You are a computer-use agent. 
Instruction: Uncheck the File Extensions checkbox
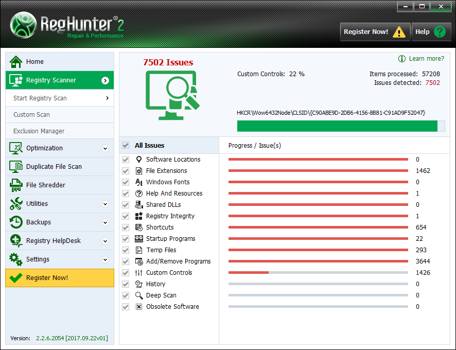(x=126, y=171)
